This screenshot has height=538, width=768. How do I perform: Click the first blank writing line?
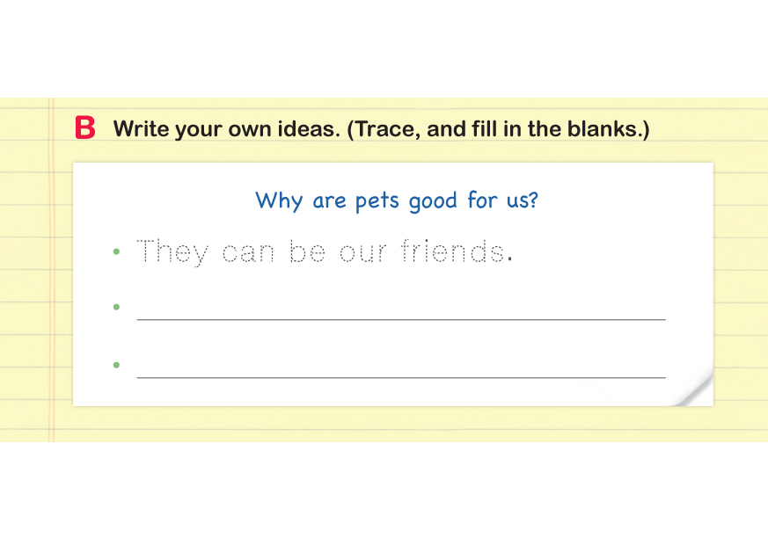point(400,317)
